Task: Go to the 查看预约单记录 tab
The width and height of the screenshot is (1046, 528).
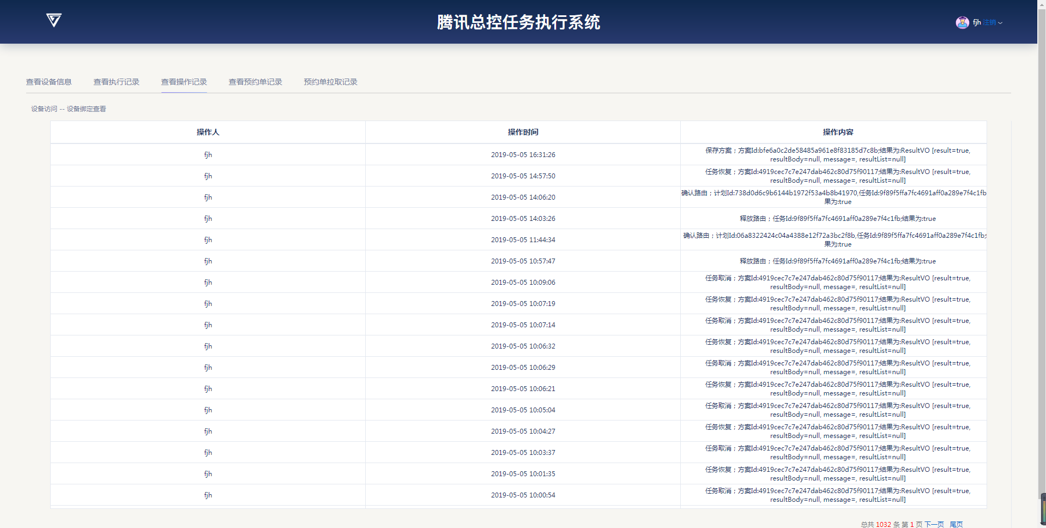Action: coord(255,82)
